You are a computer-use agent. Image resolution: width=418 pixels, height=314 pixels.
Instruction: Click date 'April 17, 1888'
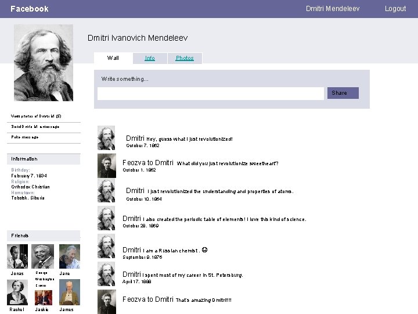(x=137, y=281)
